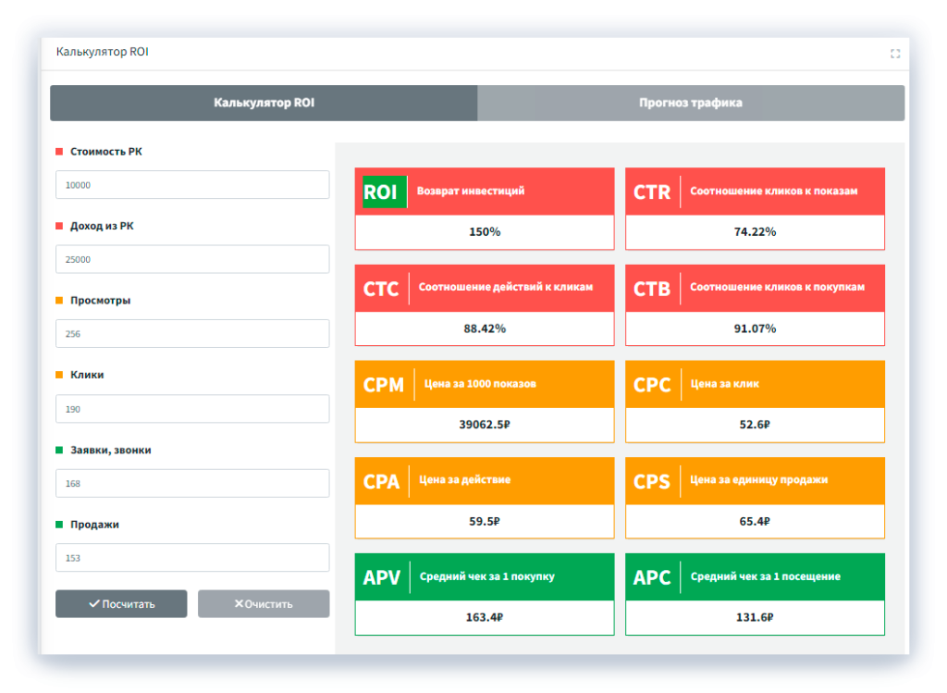Click the green ROI badge icon

tap(380, 192)
